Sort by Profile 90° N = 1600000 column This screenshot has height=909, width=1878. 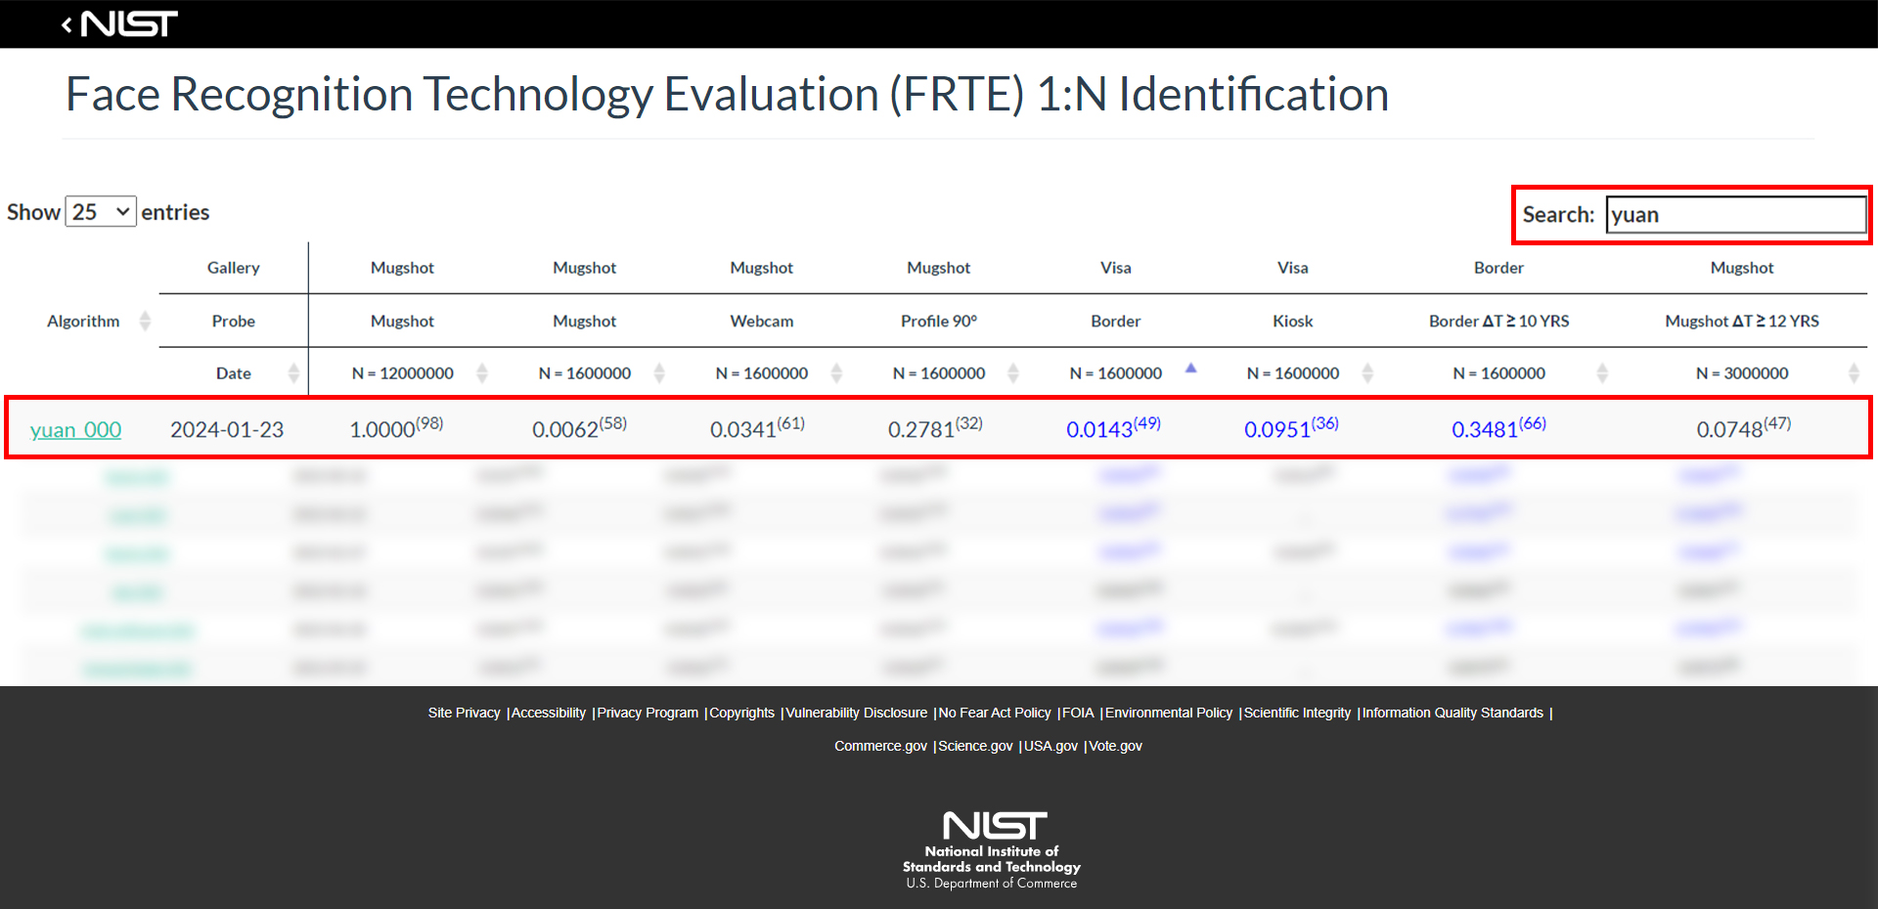(1013, 372)
